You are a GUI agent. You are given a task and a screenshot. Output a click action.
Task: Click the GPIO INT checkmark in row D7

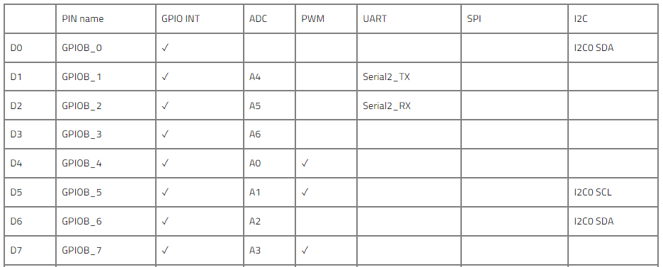[165, 250]
